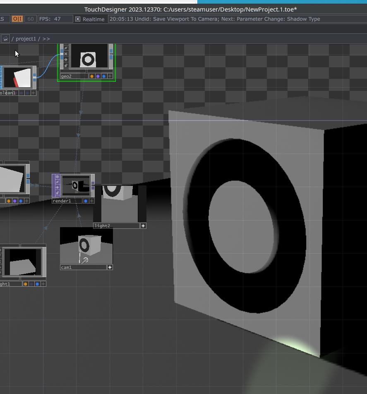Click the render1 node viewer thumbnail
Viewport: 367px width, 394px height.
click(76, 186)
